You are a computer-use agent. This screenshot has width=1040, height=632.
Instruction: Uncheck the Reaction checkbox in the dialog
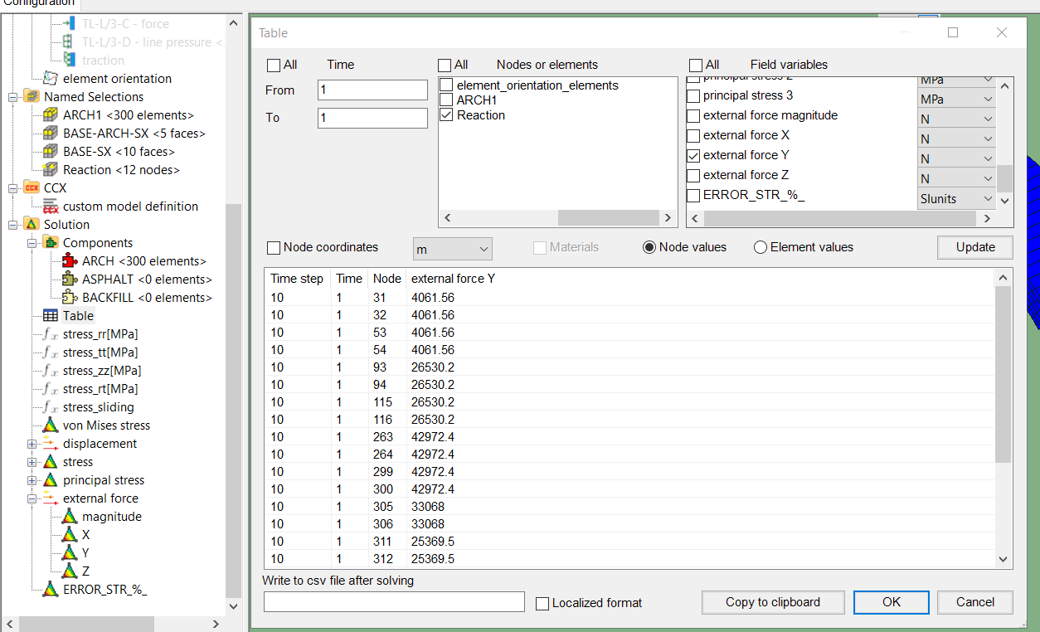tap(446, 115)
